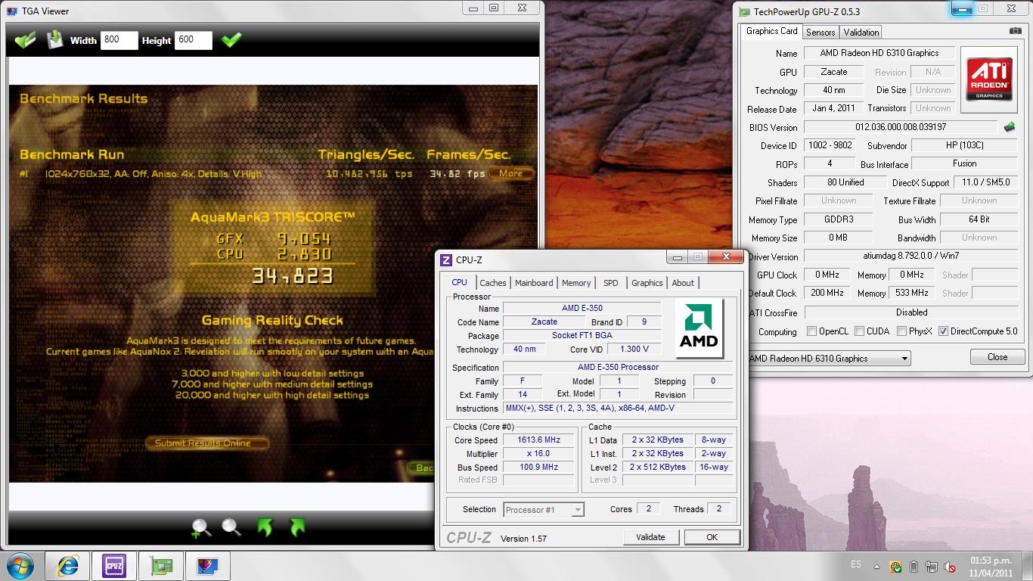Switch to TGA Viewer taskbar button
The image size is (1033, 581).
point(207,566)
